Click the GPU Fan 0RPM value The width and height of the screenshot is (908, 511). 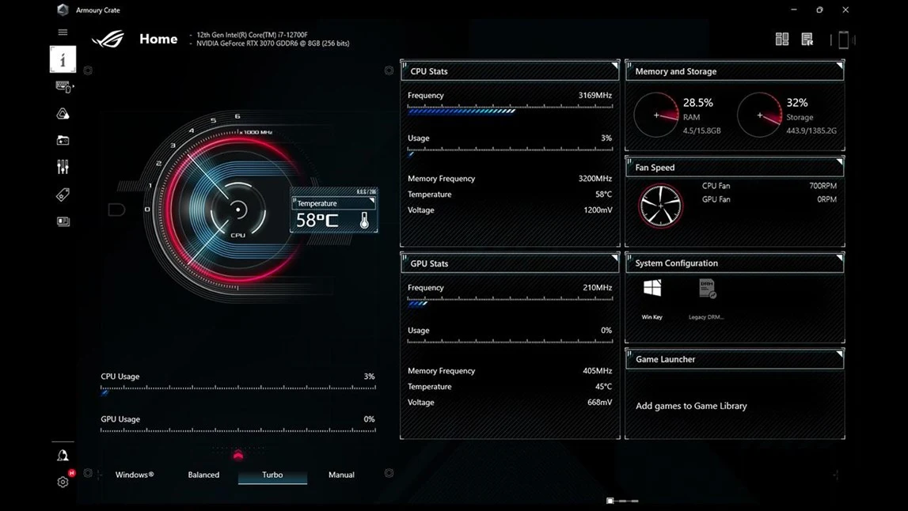coord(826,199)
